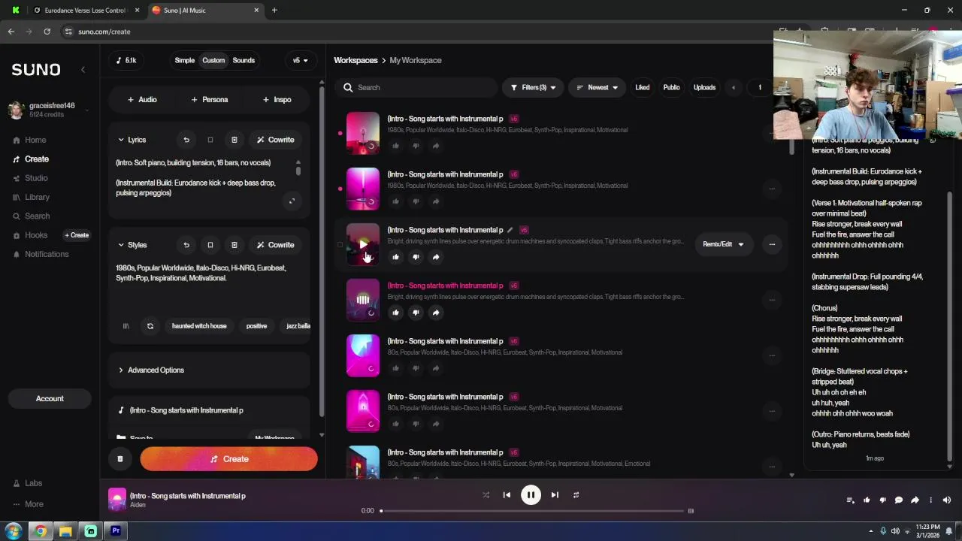
Task: Open Labs in the sidebar
Action: pyautogui.click(x=28, y=483)
